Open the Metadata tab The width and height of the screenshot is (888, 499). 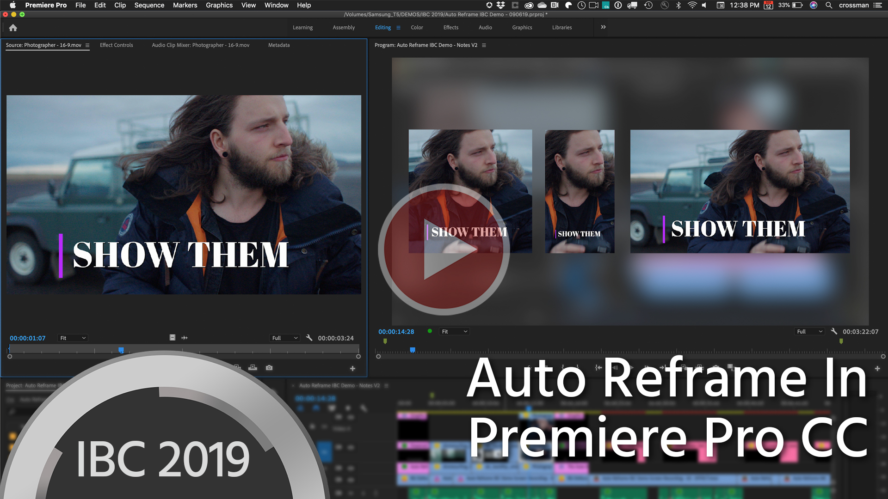(279, 45)
